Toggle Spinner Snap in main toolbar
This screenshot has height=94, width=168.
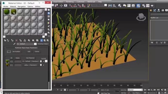point(83,5)
